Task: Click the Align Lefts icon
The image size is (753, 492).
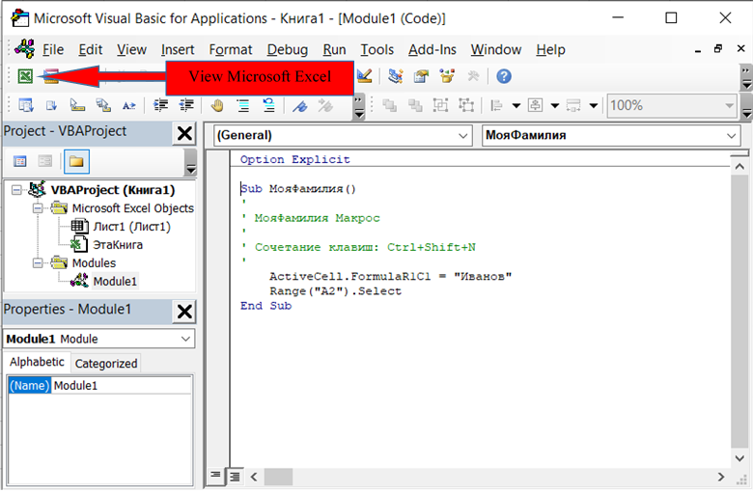Action: (497, 105)
